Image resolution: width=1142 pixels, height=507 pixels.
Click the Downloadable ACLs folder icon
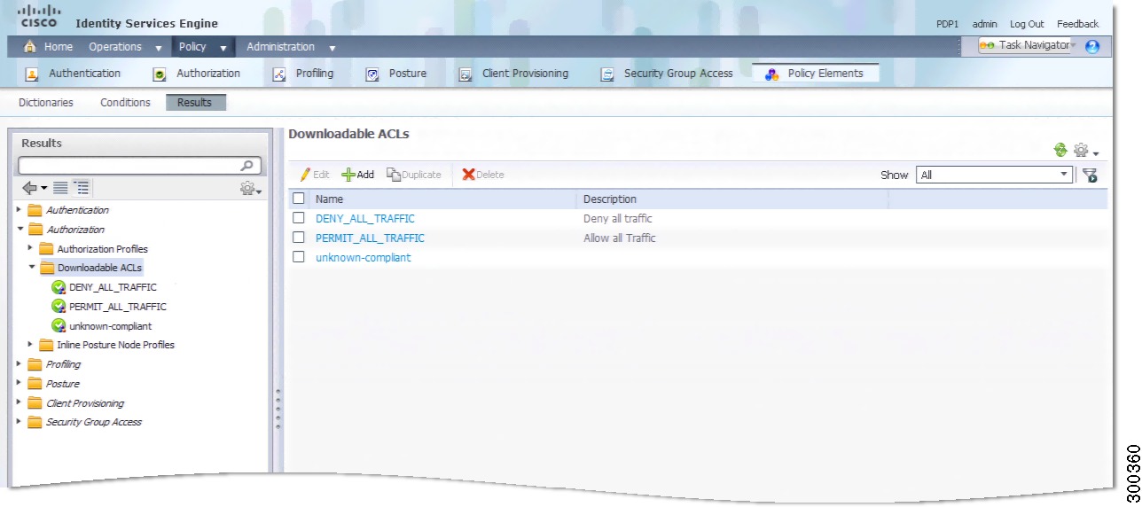point(47,268)
